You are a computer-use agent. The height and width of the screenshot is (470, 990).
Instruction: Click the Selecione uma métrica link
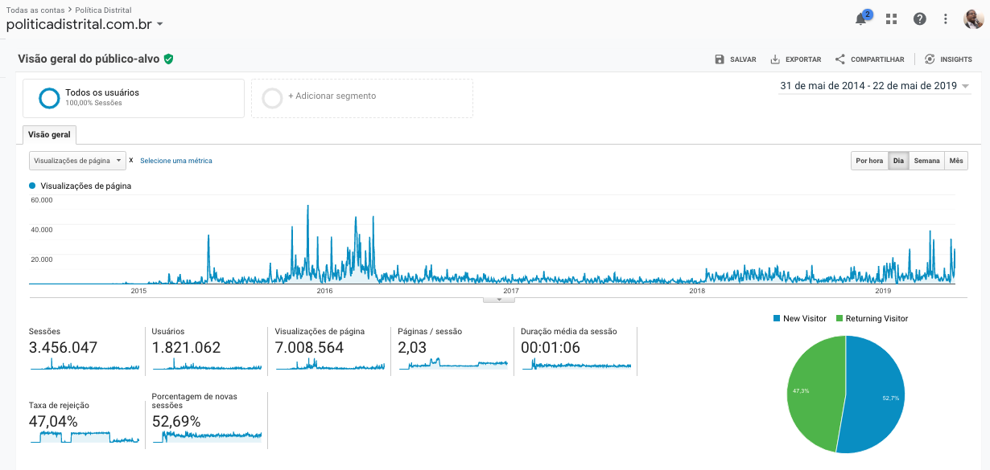(x=176, y=161)
